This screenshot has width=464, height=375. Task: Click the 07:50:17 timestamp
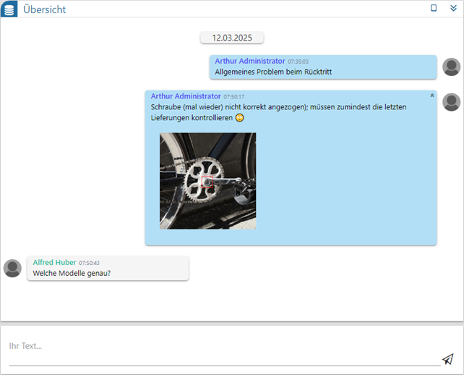[x=233, y=96]
